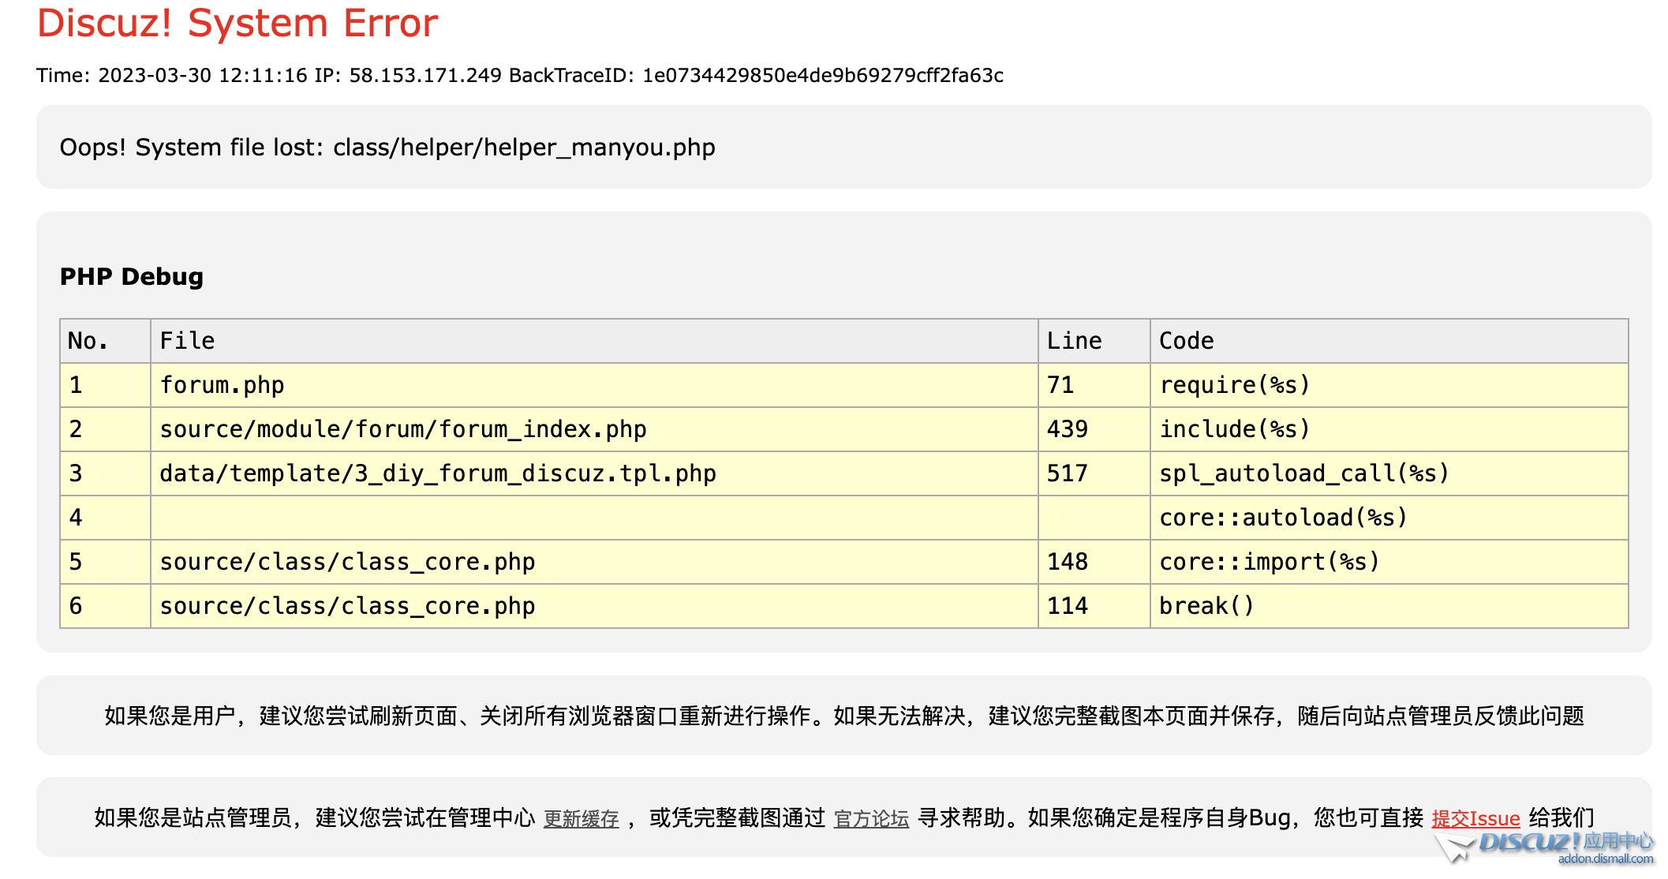This screenshot has height=879, width=1668.
Task: Click the IP address 58.153.171.249
Action: [425, 76]
